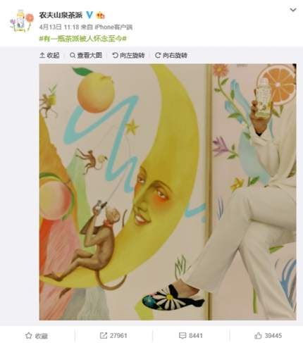This screenshot has width=303, height=343.
Task: Open comments via the 8441 bubble icon
Action: pos(183,335)
